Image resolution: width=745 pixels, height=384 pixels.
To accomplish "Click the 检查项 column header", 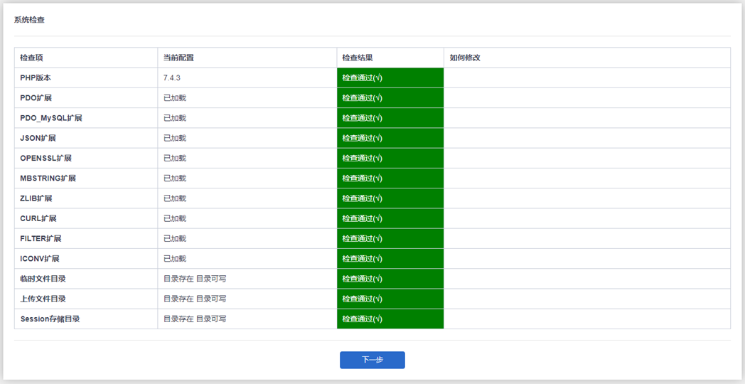I will coord(31,58).
